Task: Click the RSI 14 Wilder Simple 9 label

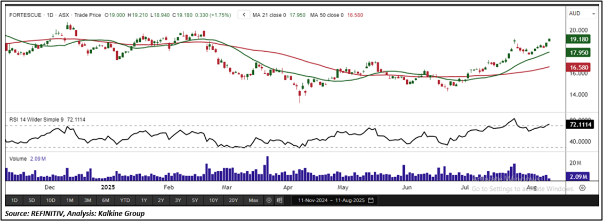Action: click(x=37, y=120)
